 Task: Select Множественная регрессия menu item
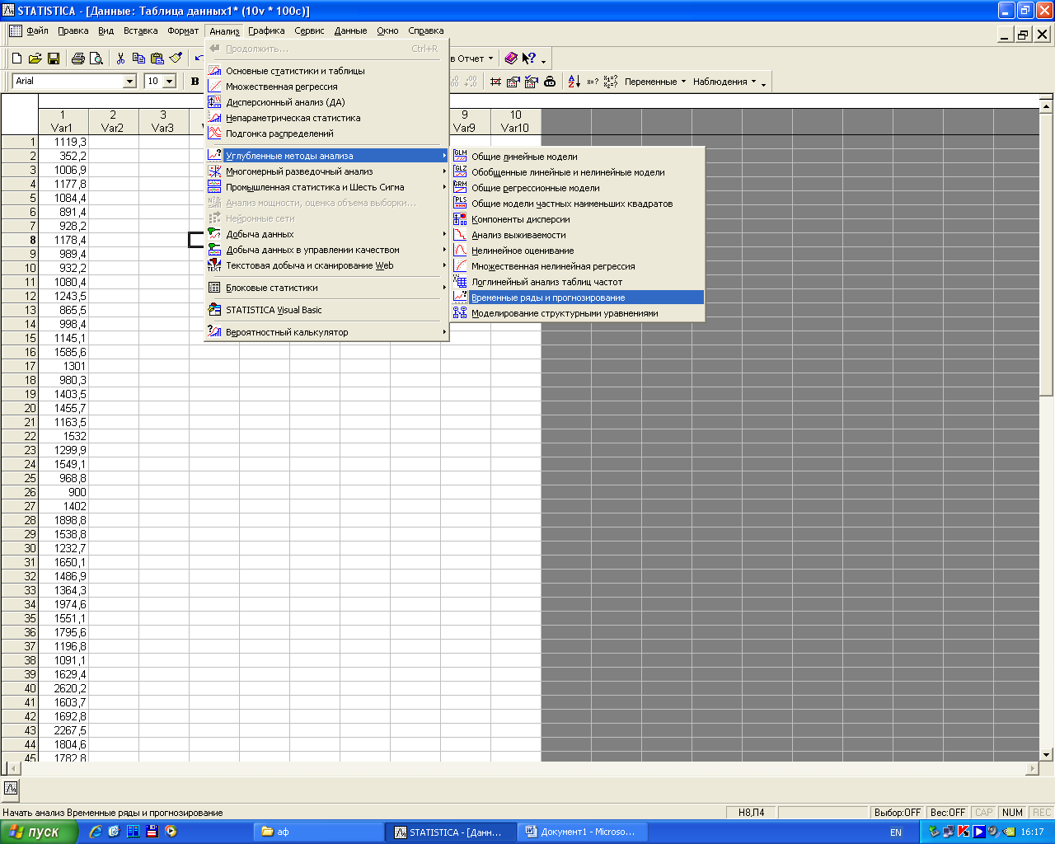327,87
